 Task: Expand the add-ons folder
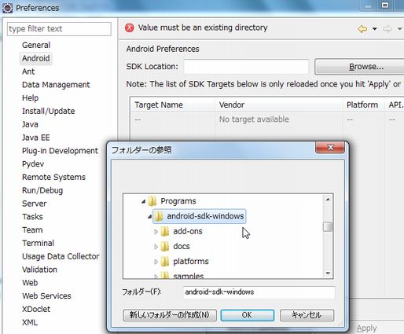156,232
